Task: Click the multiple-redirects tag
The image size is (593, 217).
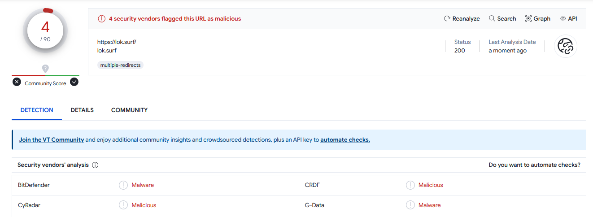Action: (120, 65)
